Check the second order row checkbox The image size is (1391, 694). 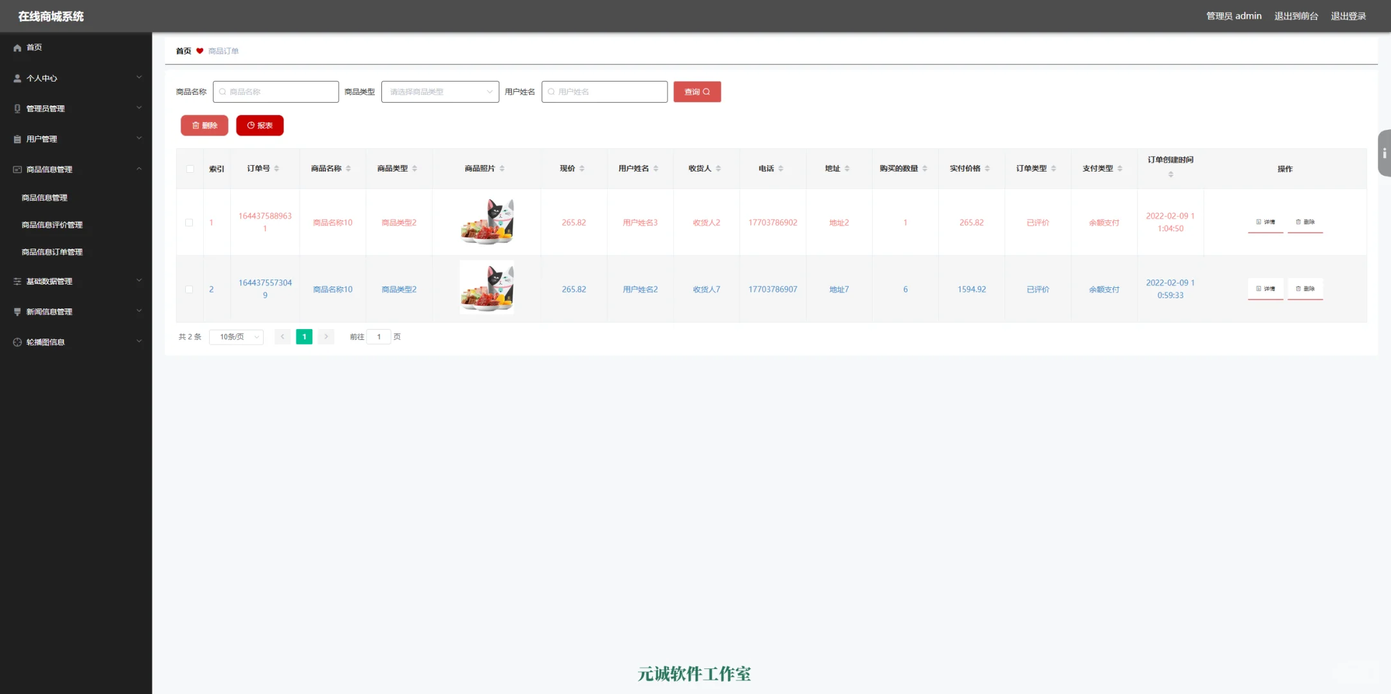pyautogui.click(x=189, y=290)
